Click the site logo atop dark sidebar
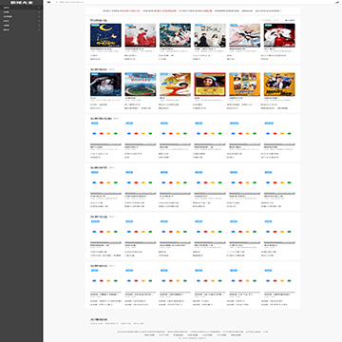 point(21,2)
